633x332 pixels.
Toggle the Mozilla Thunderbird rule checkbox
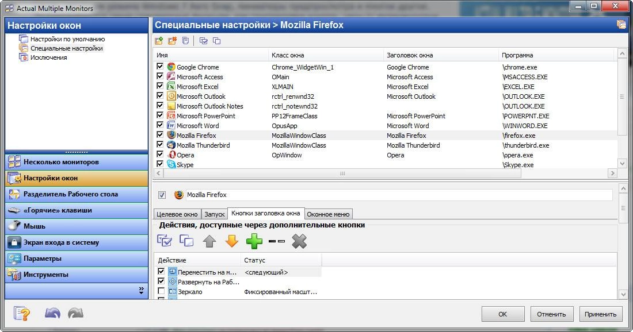161,144
